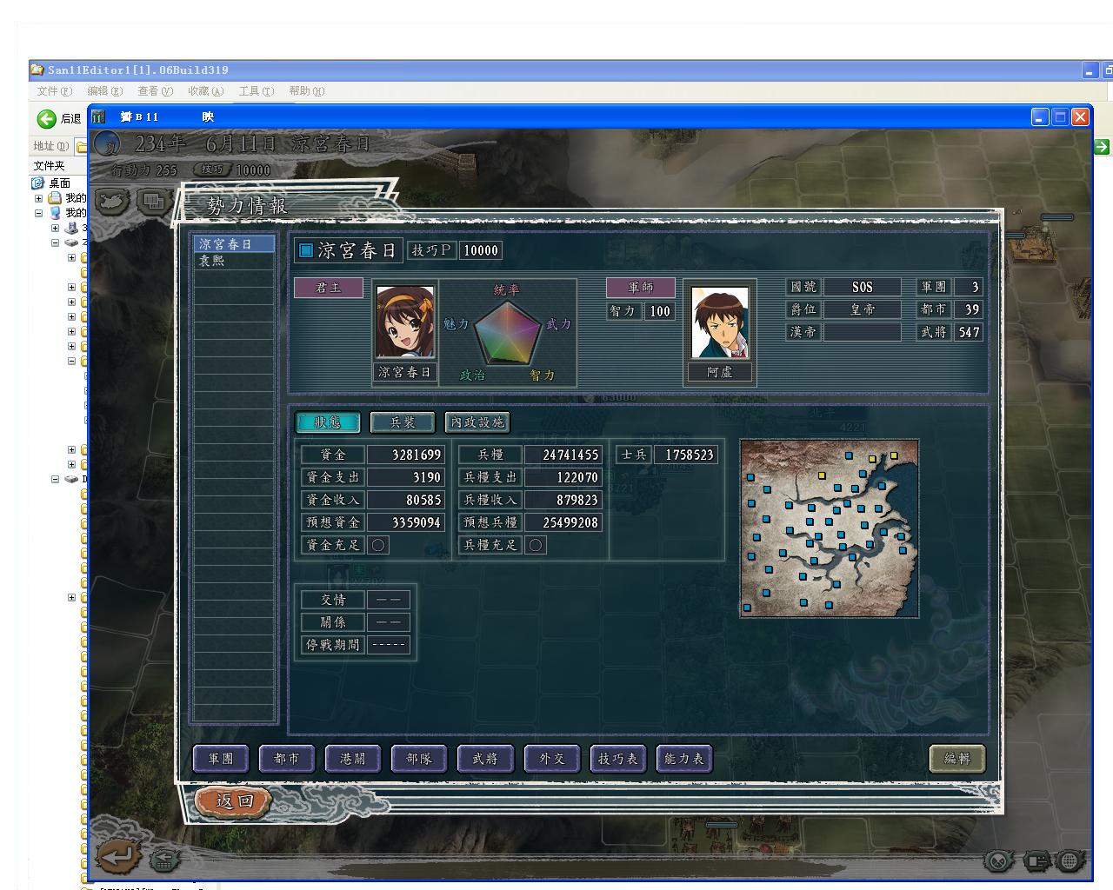Click the 兵糧充足 circle indicator

(x=536, y=545)
